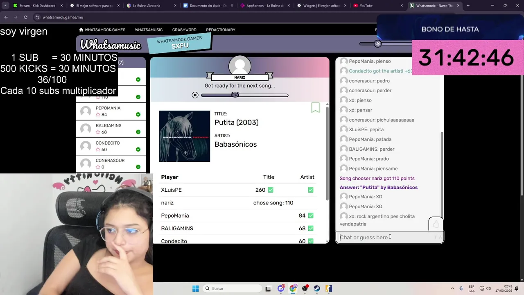Open WHATSAMOOK.GAMES home link
Viewport: 524px width, 295px height.
102,30
